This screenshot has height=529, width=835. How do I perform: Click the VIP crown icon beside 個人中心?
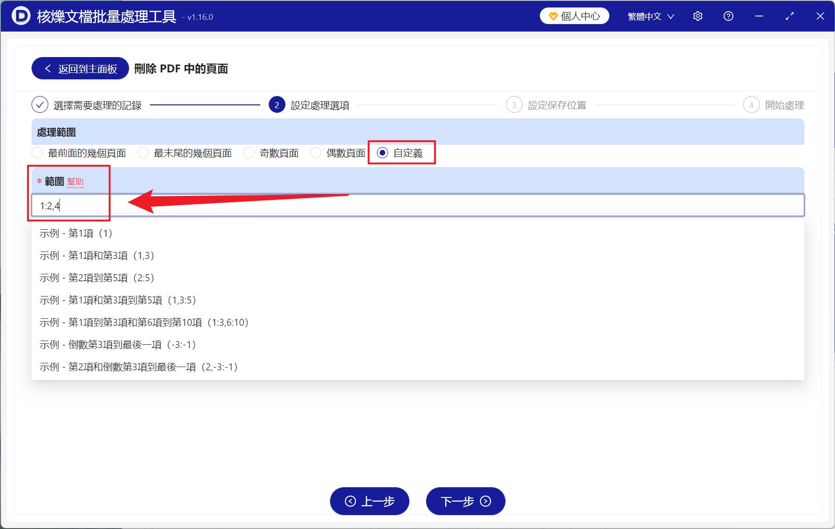552,15
